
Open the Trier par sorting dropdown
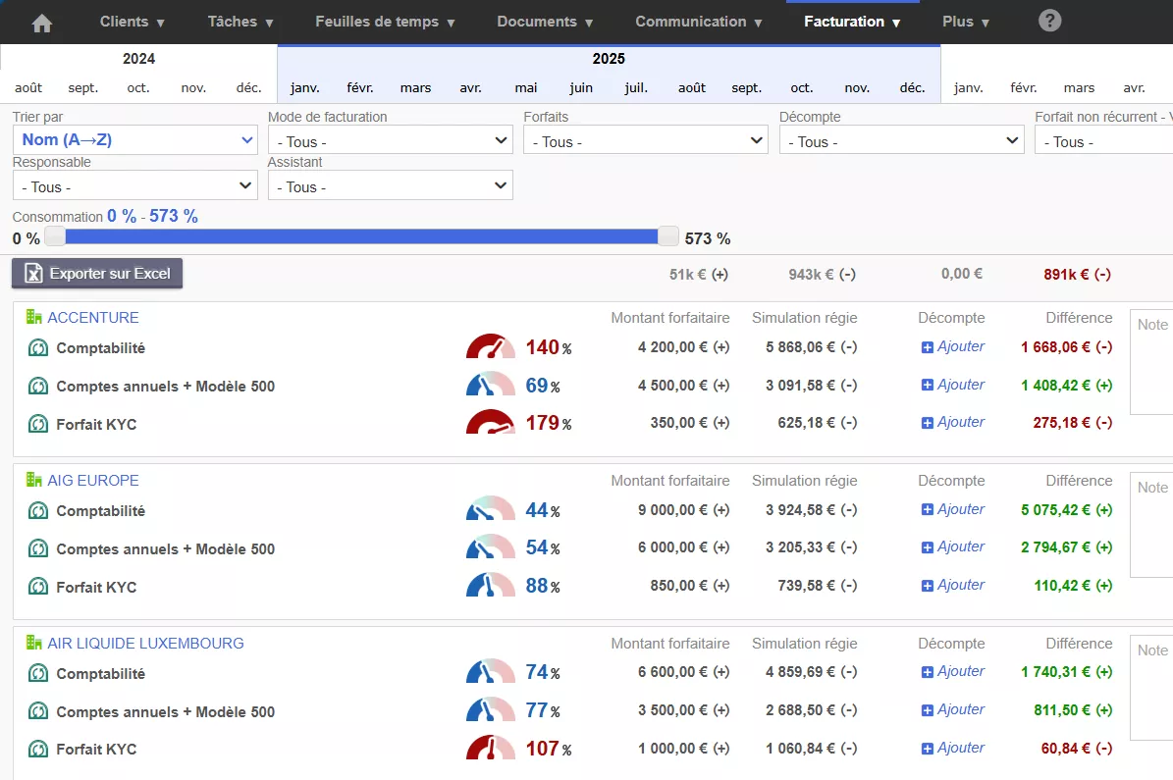coord(135,140)
